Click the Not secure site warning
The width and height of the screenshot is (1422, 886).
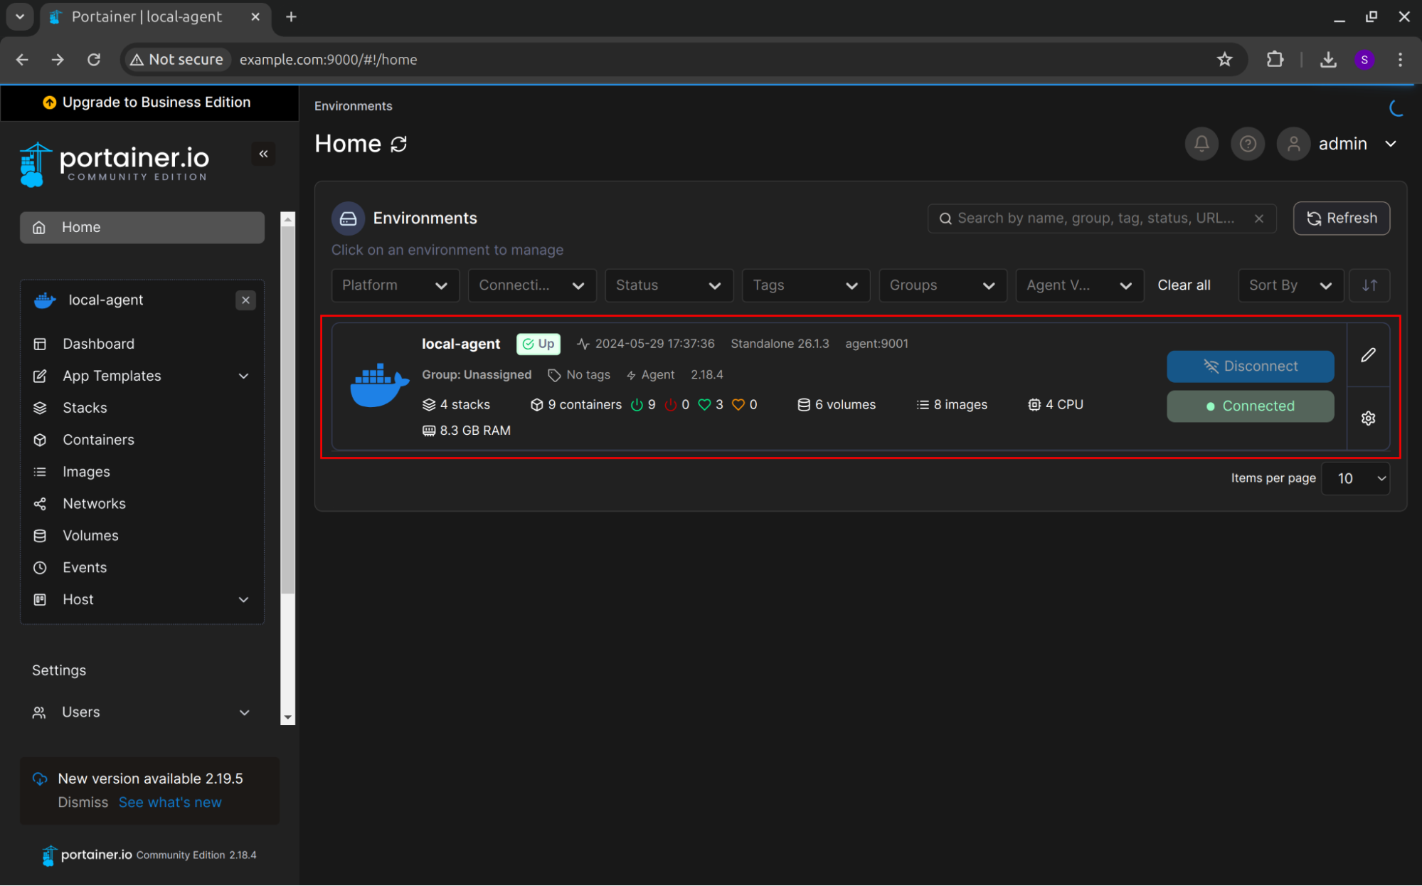point(176,60)
